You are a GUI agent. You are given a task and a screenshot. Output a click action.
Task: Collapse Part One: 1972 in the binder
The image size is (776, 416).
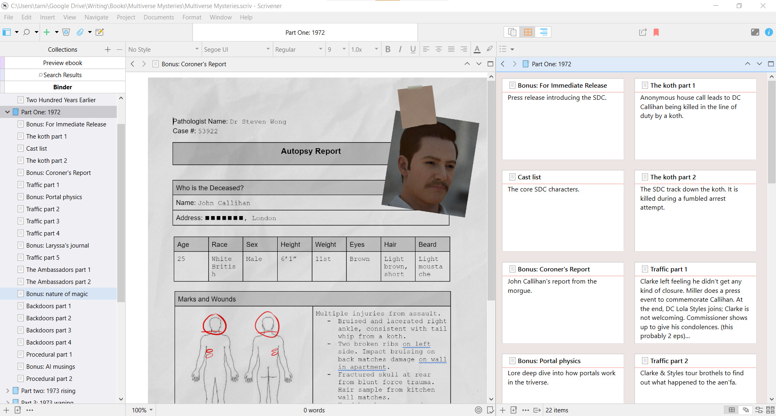coord(7,112)
